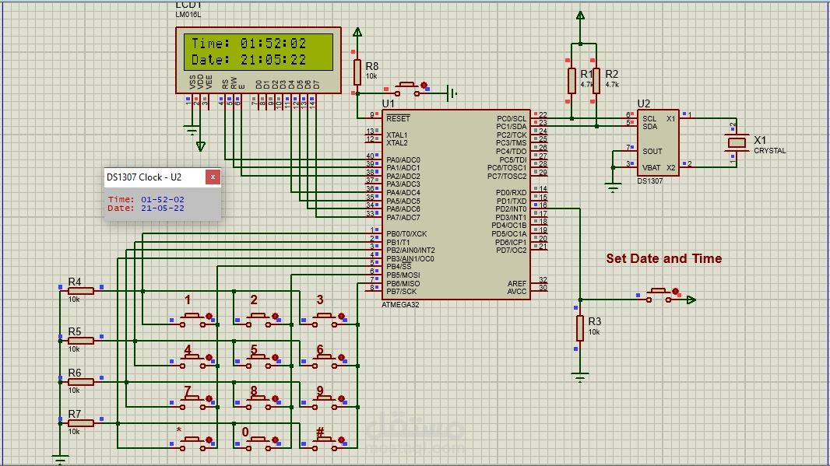Click the DS1307 Clock popup title bar

point(152,177)
